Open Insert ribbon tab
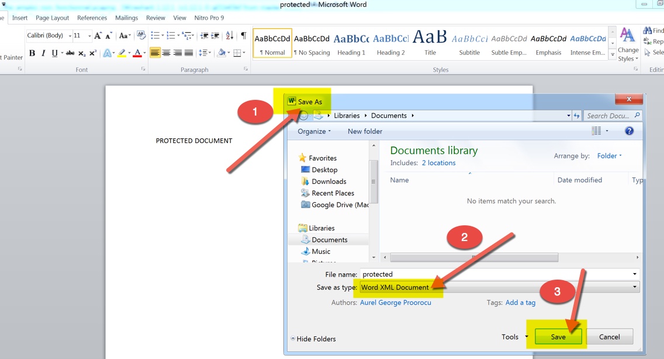 (20, 18)
